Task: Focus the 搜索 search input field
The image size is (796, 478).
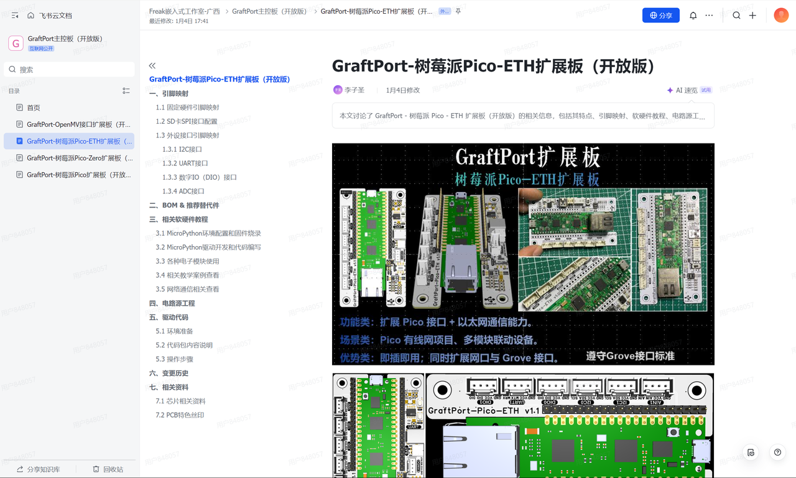Action: tap(69, 70)
